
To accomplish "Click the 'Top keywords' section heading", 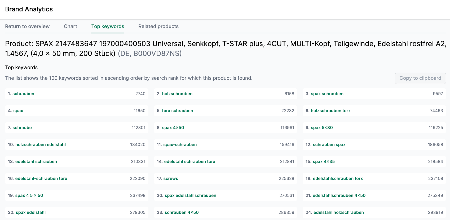I will point(21,67).
